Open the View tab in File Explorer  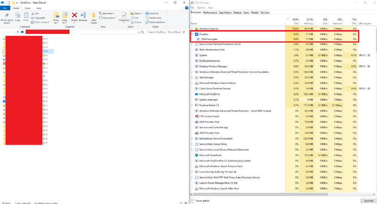[x=38, y=8]
